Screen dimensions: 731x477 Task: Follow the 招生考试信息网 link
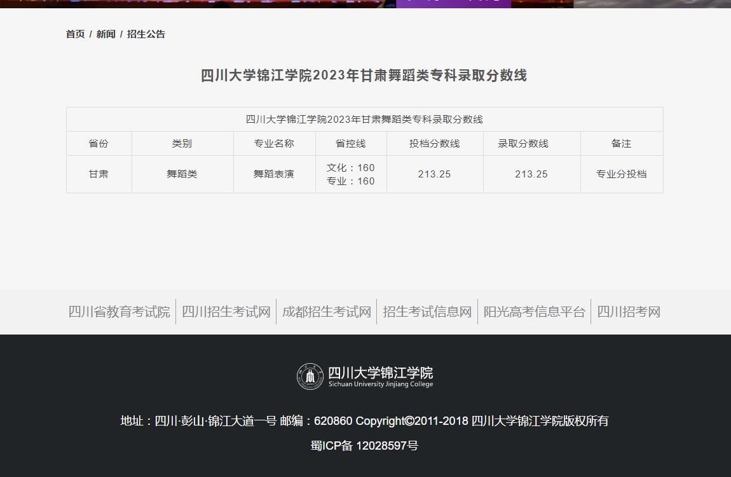[x=427, y=312]
